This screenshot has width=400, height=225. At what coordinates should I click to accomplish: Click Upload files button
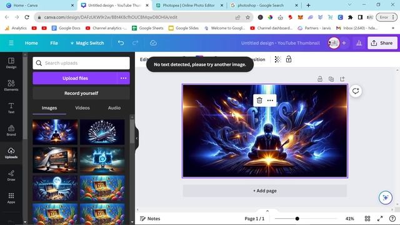[75, 78]
